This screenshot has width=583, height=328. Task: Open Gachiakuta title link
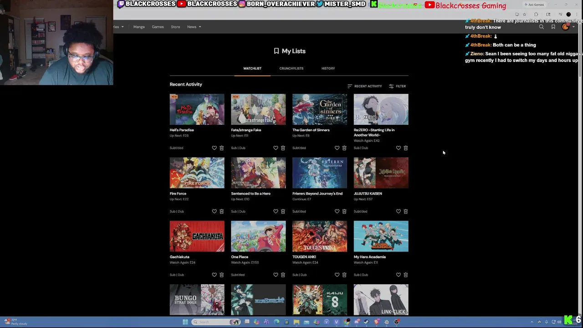179,257
